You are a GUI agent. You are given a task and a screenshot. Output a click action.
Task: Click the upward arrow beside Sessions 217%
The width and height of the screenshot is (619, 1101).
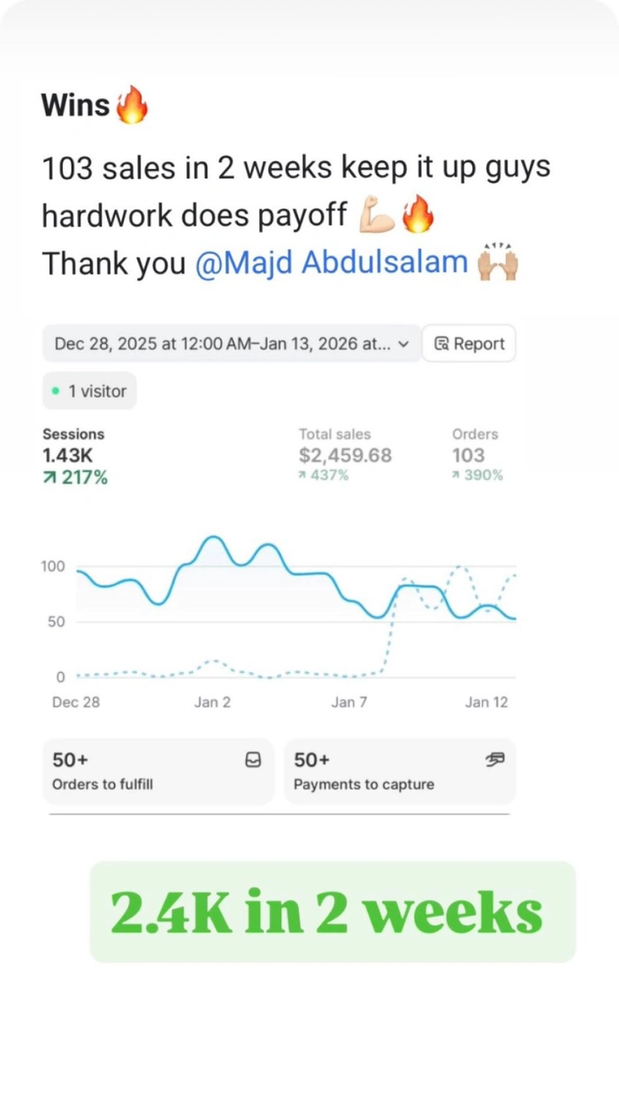pyautogui.click(x=50, y=479)
